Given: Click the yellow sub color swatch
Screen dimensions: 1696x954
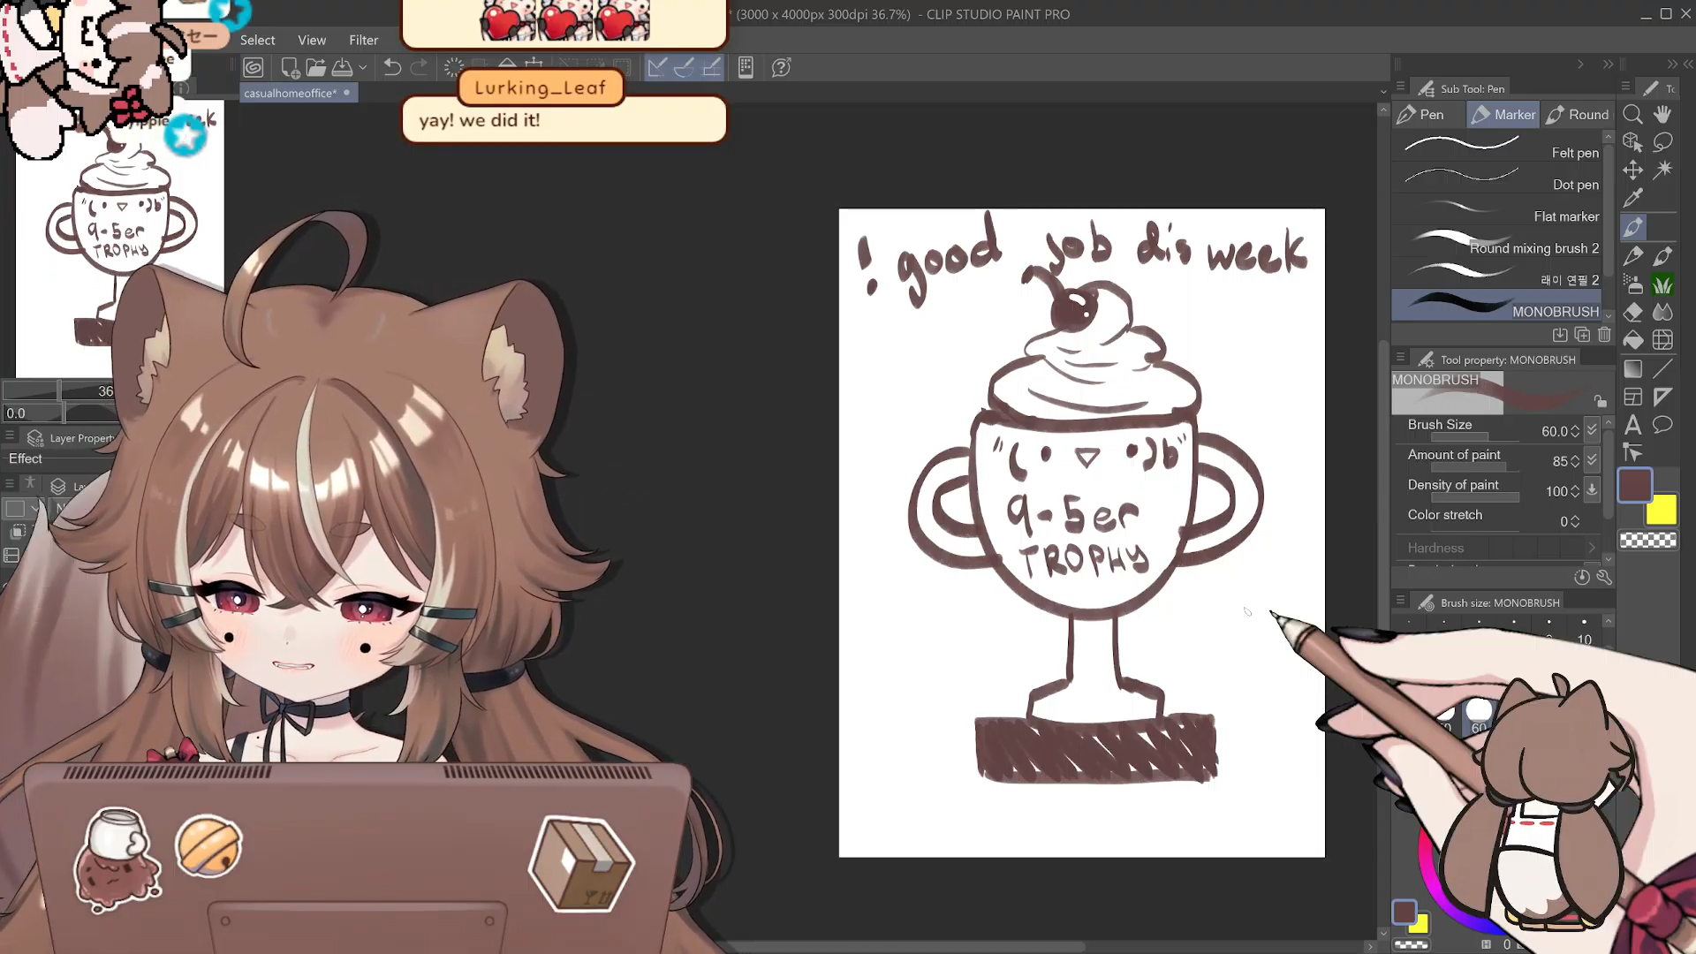Looking at the screenshot, I should click(1662, 510).
